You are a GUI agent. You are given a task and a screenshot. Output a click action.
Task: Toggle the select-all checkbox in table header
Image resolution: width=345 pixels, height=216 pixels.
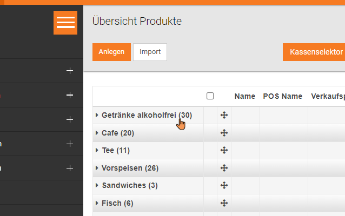(210, 96)
